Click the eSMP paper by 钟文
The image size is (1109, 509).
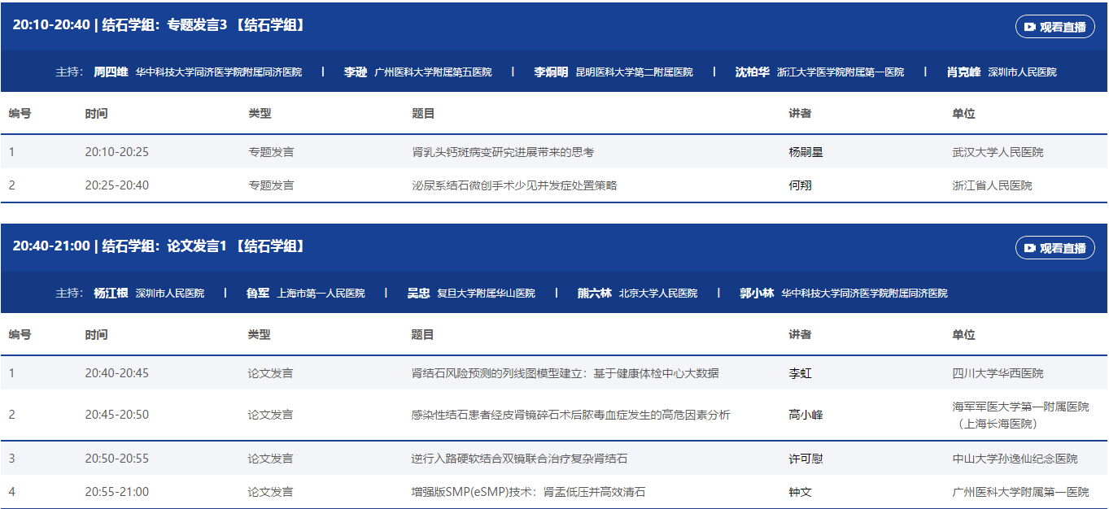coord(528,492)
